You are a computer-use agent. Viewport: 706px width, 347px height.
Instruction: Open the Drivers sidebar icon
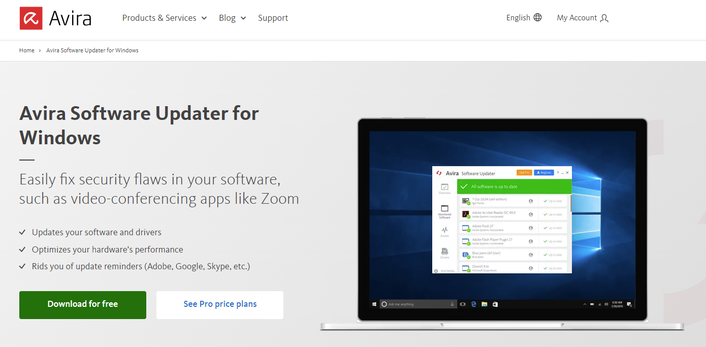(x=444, y=251)
